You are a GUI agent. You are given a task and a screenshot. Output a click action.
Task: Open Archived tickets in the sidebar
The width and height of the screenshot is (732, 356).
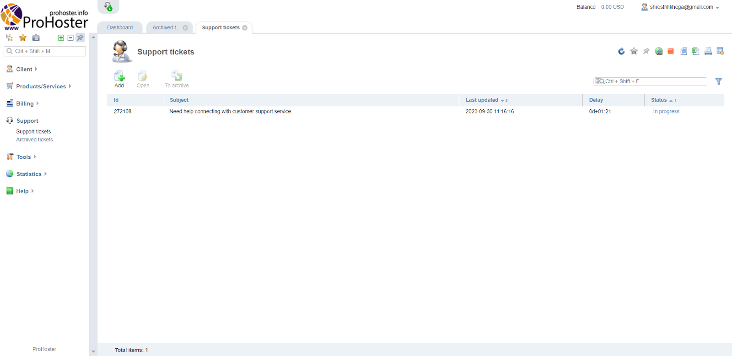click(35, 140)
